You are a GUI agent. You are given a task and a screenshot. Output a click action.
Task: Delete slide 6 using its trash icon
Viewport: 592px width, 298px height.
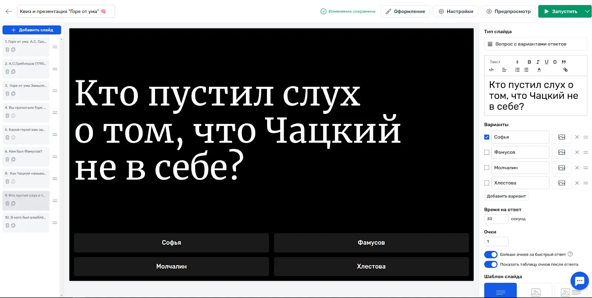click(x=7, y=160)
